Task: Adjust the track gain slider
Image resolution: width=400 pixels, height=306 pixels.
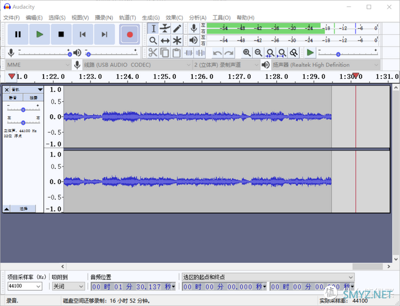Action: [23, 109]
